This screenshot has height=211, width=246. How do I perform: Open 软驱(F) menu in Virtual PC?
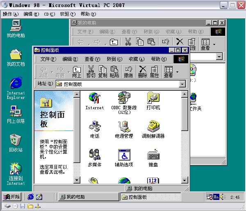68,14
